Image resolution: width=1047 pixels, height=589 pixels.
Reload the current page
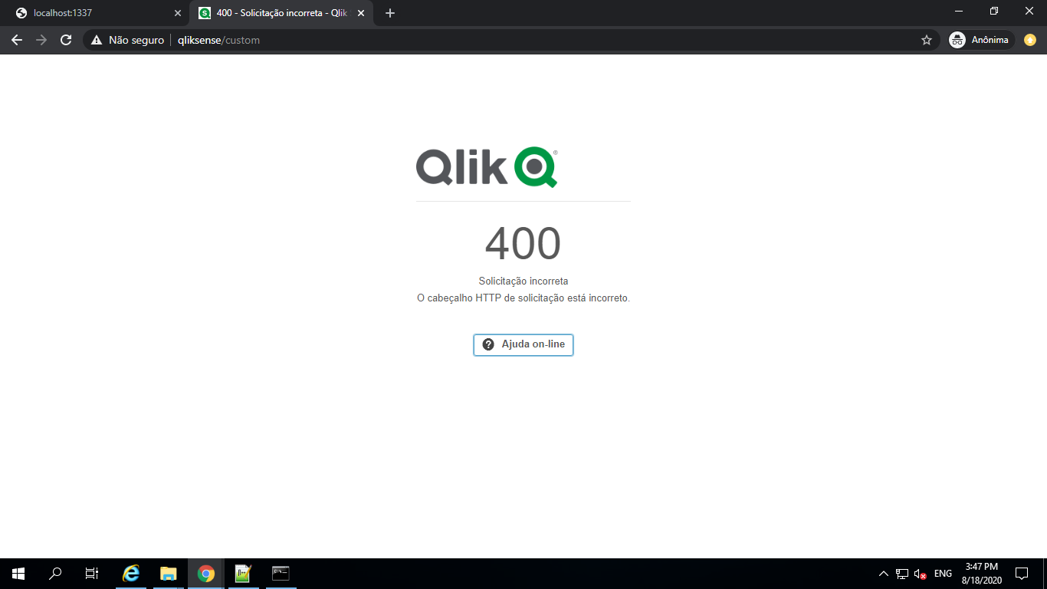[66, 40]
